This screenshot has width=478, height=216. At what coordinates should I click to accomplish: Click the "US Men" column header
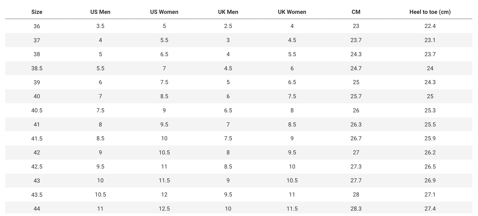100,12
